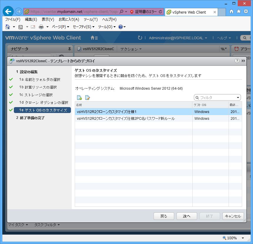Open the ページ(P) dropdown
Image resolution: width=253 pixels, height=244 pixels.
point(61,27)
